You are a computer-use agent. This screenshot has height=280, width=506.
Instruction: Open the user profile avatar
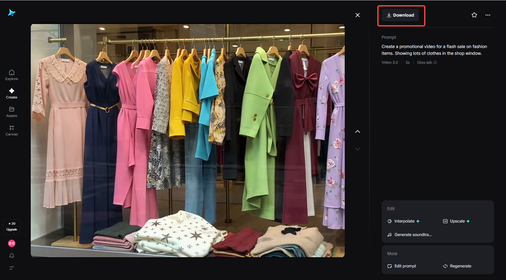pos(12,243)
